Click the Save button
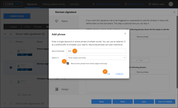The image size is (178, 108). click(144, 102)
